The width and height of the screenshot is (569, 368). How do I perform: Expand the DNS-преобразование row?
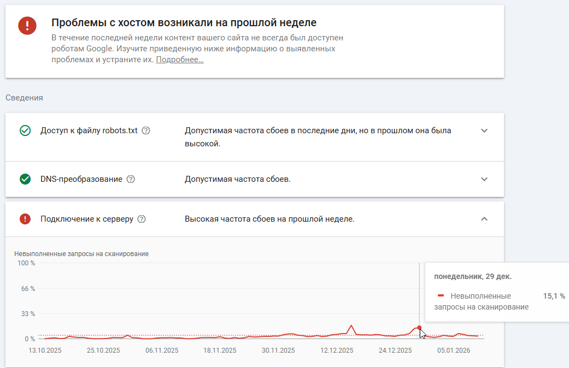484,179
